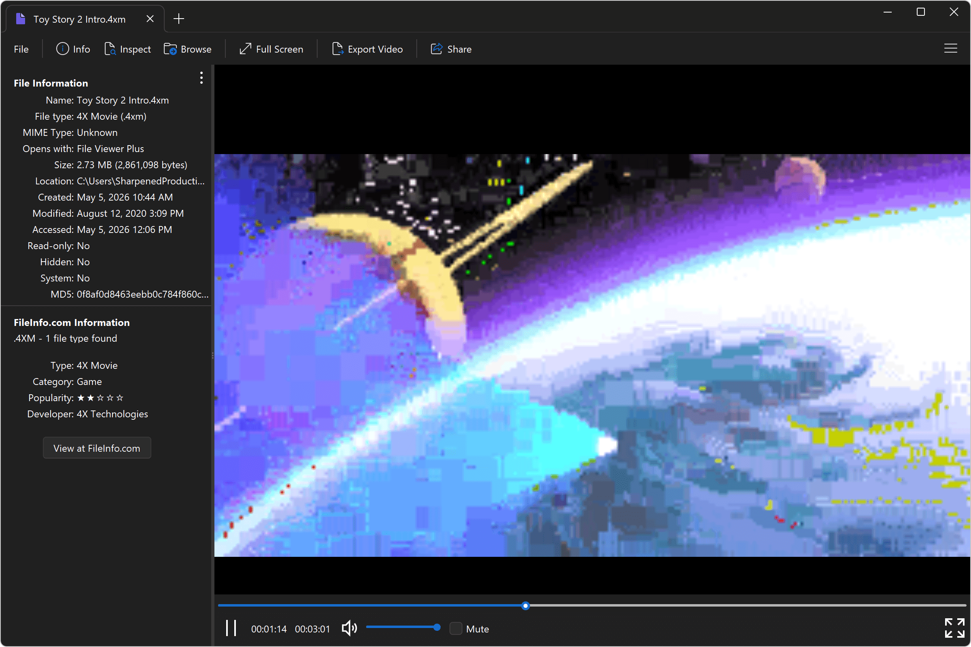Click the speaker volume icon

click(349, 628)
